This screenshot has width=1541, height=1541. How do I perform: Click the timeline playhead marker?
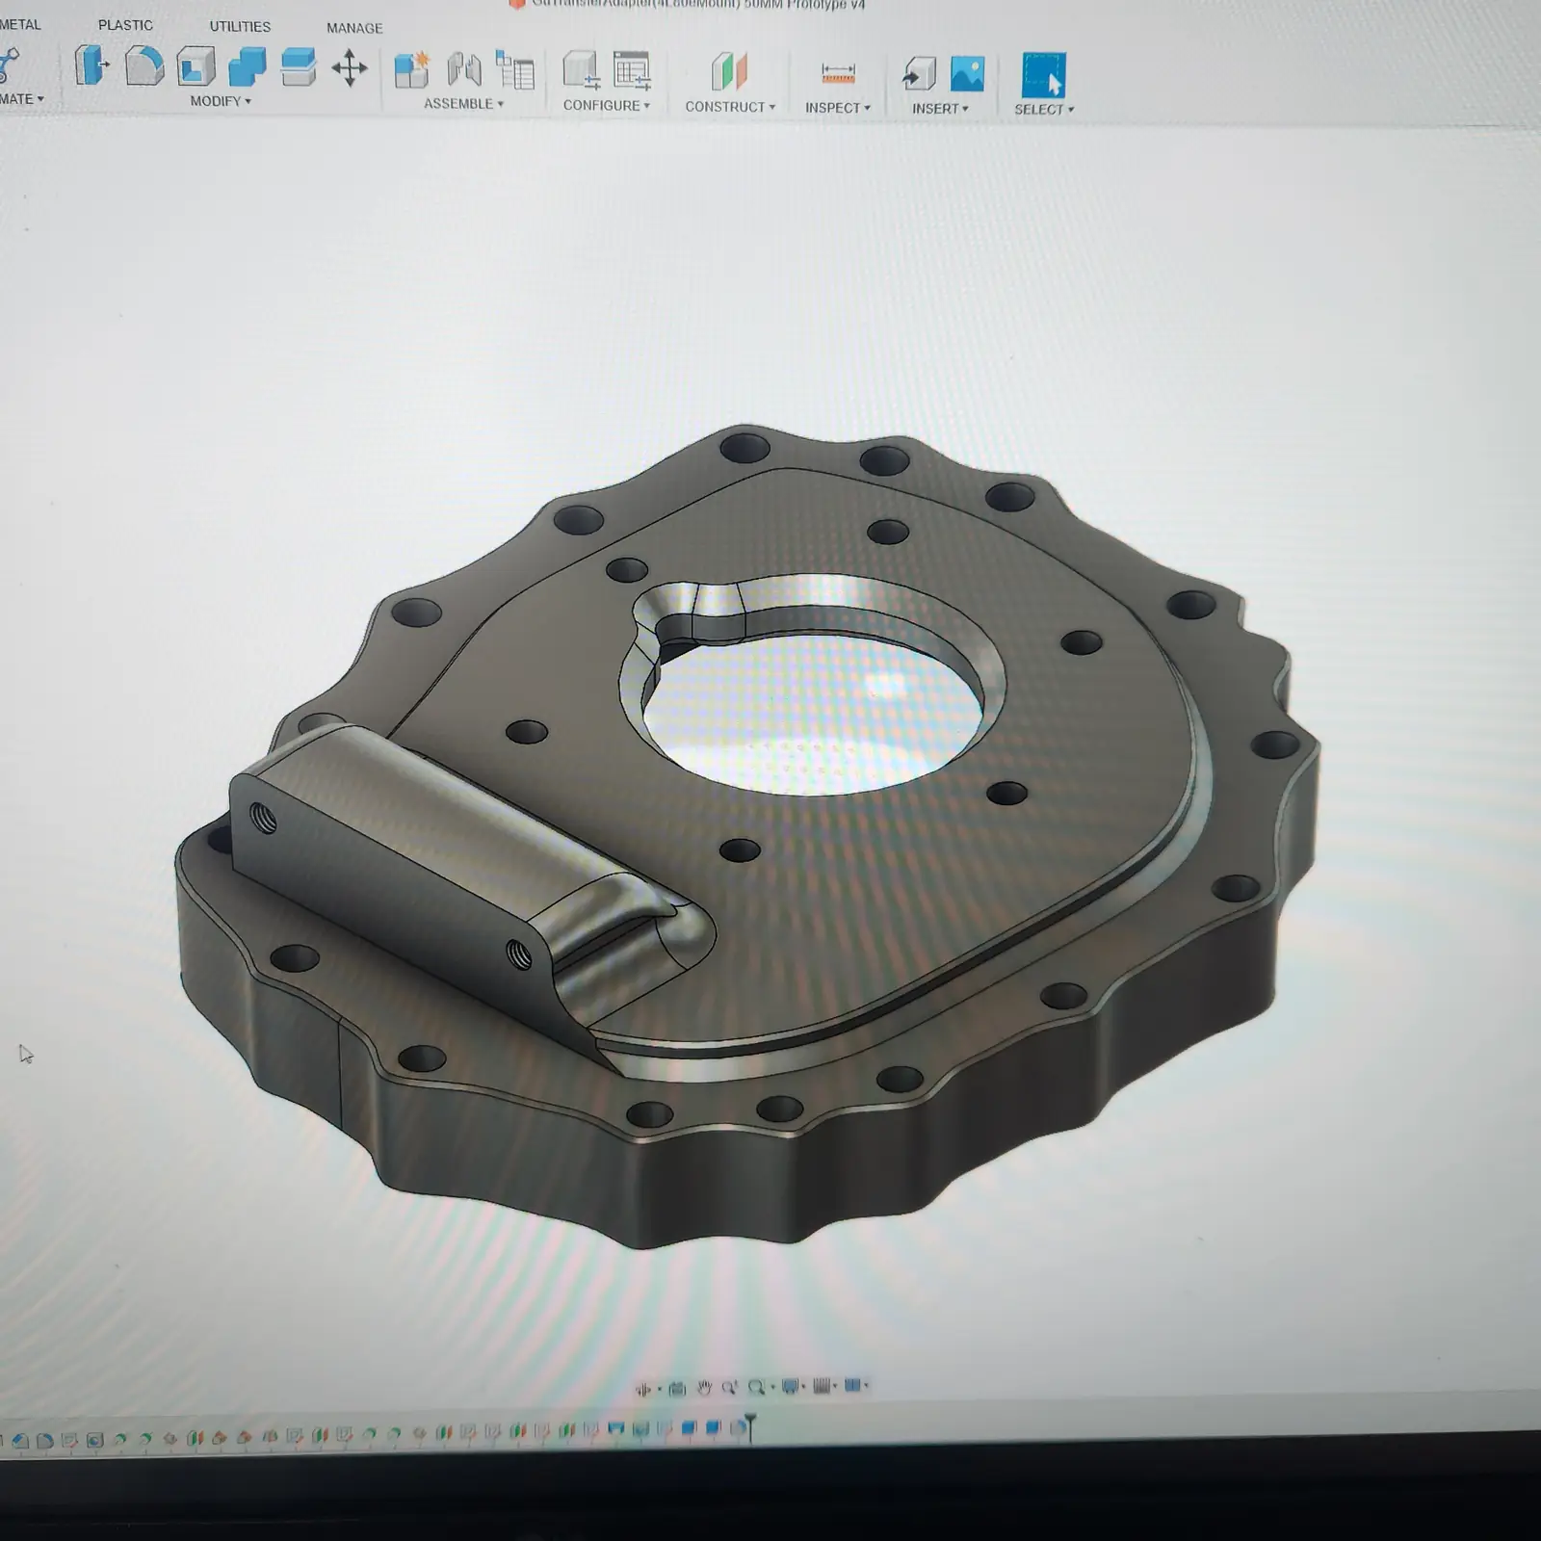[749, 1427]
